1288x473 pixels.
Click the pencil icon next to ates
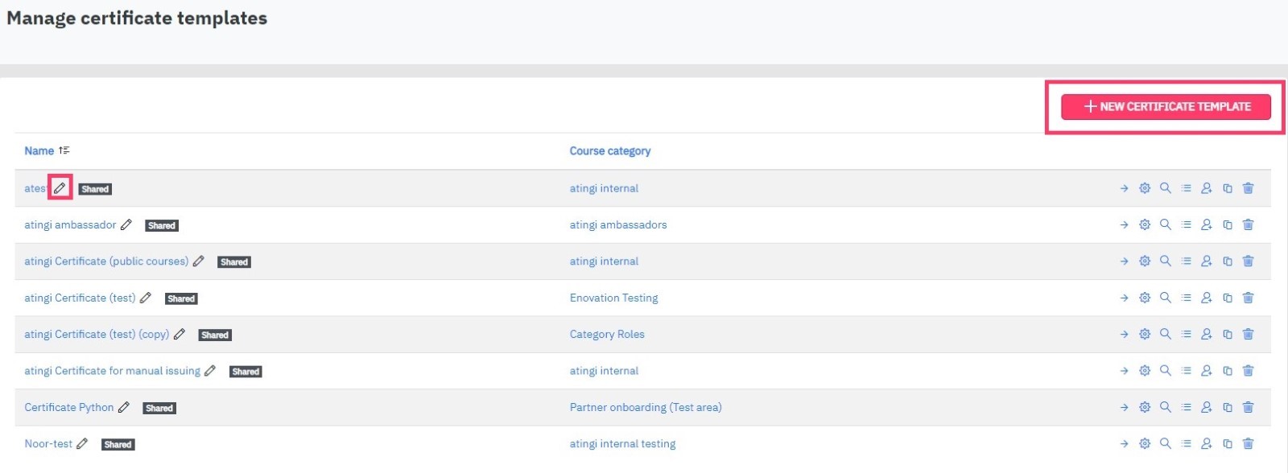[x=60, y=188]
